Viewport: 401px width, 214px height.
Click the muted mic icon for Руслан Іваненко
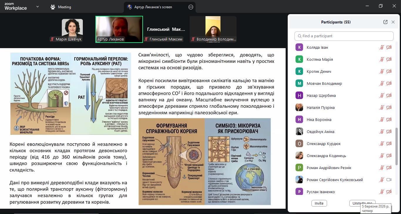click(382, 192)
